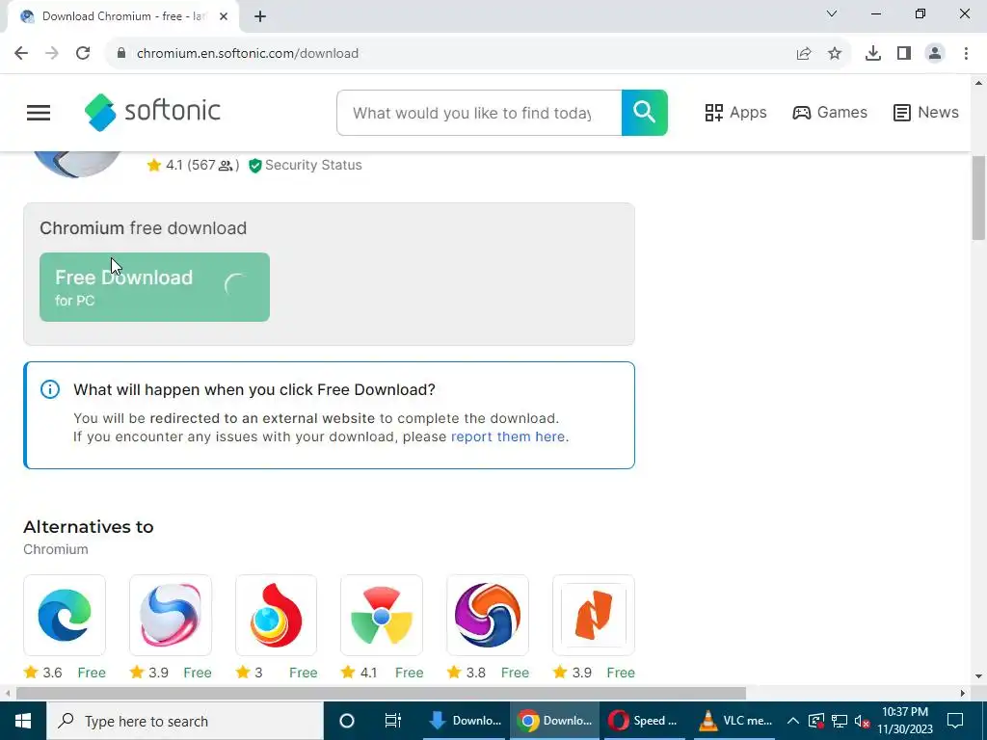987x740 pixels.
Task: Open the Windows Start menu
Action: click(23, 721)
